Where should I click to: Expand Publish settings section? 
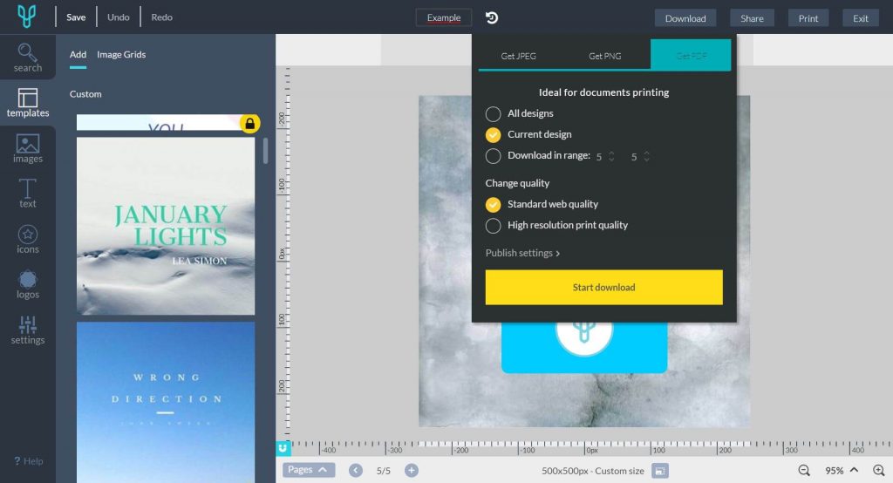(x=522, y=253)
